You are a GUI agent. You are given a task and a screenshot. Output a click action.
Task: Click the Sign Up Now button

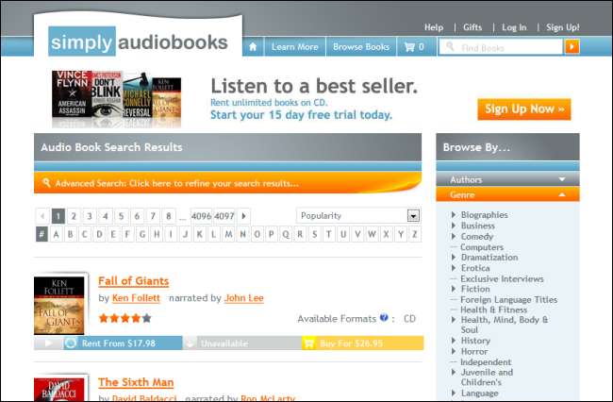point(523,109)
